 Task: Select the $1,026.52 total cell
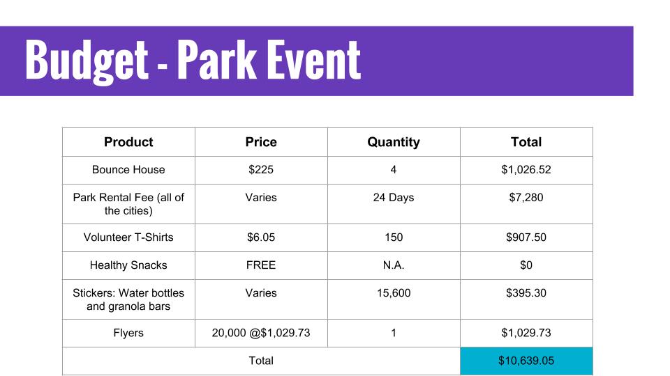pos(526,170)
